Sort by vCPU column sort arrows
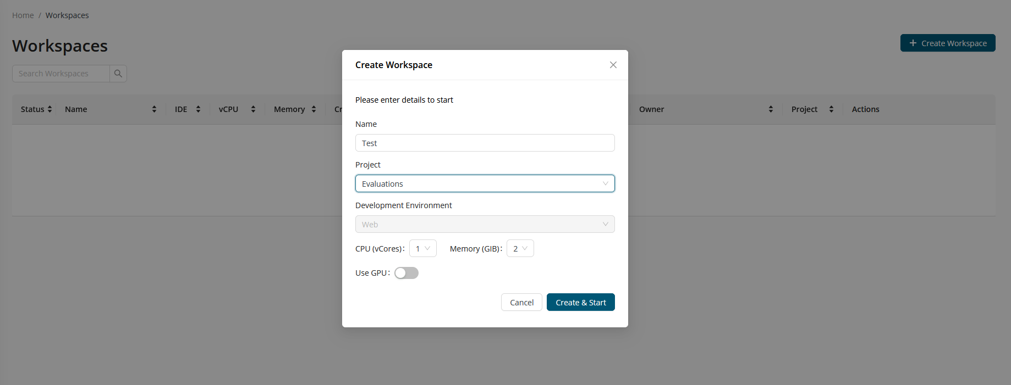Screen dimensions: 1011x385 point(254,109)
